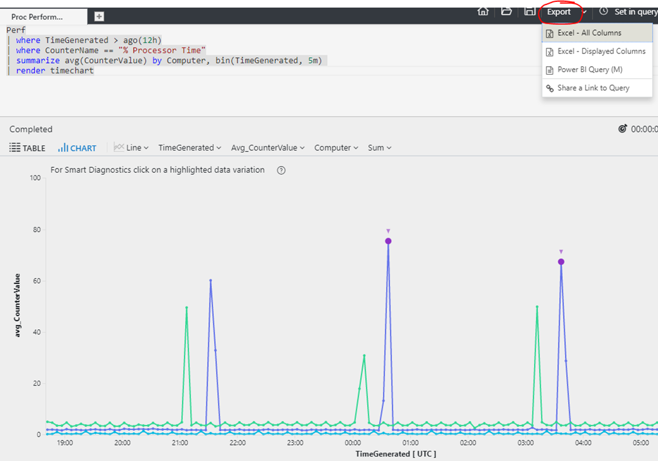
Task: Expand the Sum aggregation dropdown
Action: pos(379,148)
